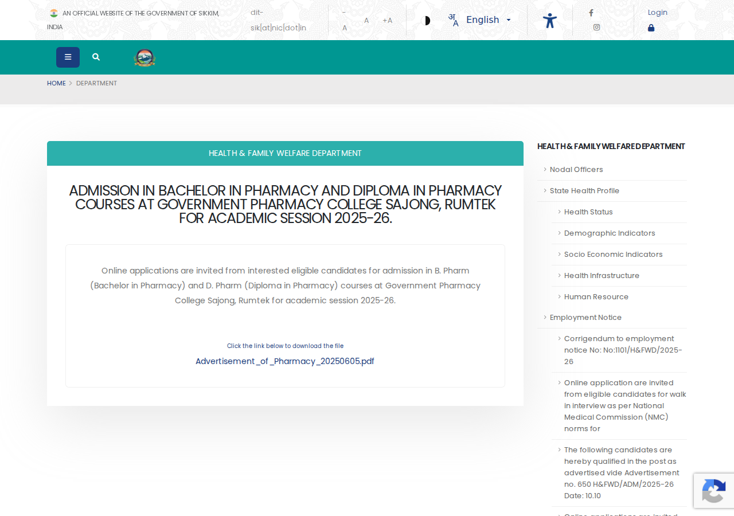
Task: Click the reCAPTCHA badge
Action: click(x=714, y=491)
